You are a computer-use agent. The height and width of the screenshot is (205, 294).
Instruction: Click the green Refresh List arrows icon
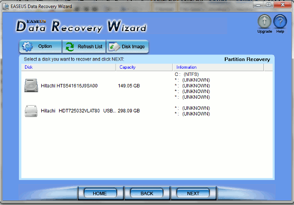[70, 47]
